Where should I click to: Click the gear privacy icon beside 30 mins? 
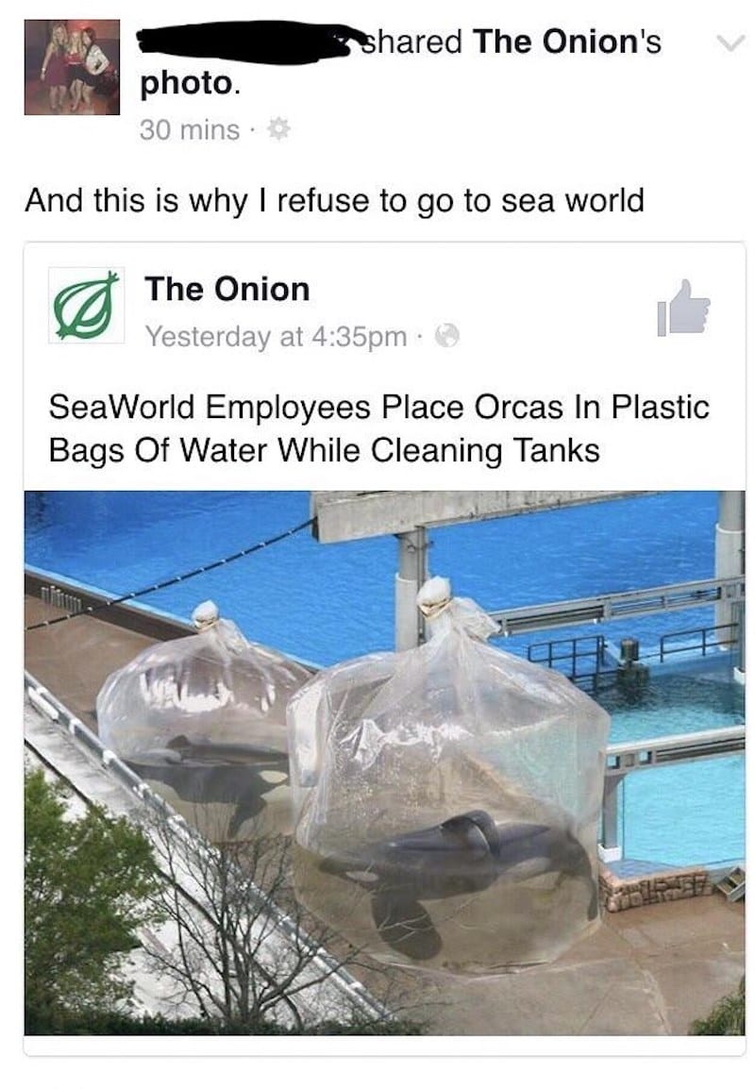[277, 129]
